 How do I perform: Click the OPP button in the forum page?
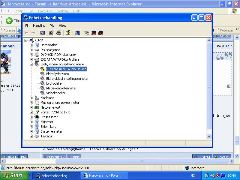74,157
